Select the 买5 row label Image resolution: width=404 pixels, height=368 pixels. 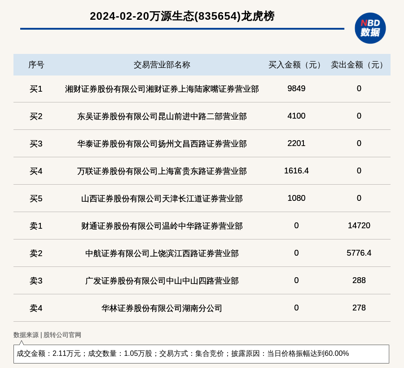tap(36, 199)
